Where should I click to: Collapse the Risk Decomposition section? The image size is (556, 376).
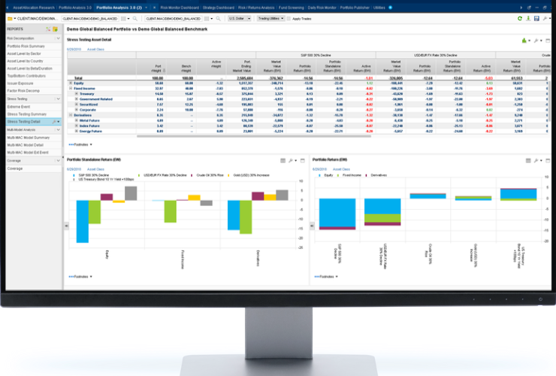[x=59, y=37]
